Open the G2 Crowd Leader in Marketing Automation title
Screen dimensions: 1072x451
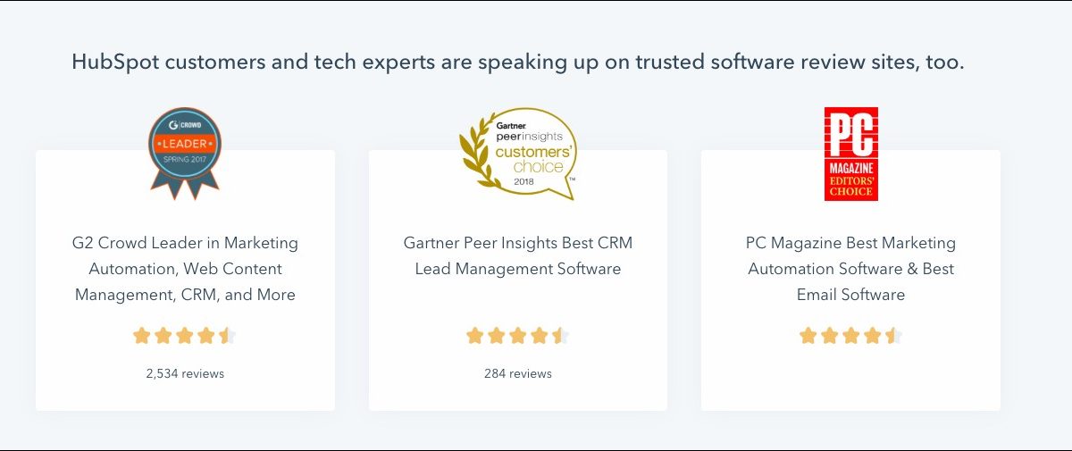pos(185,268)
